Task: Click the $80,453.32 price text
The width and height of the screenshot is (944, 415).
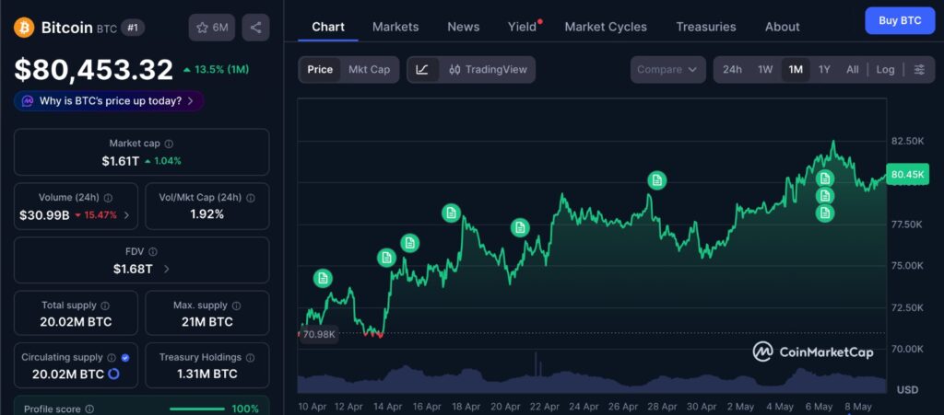Action: (94, 70)
